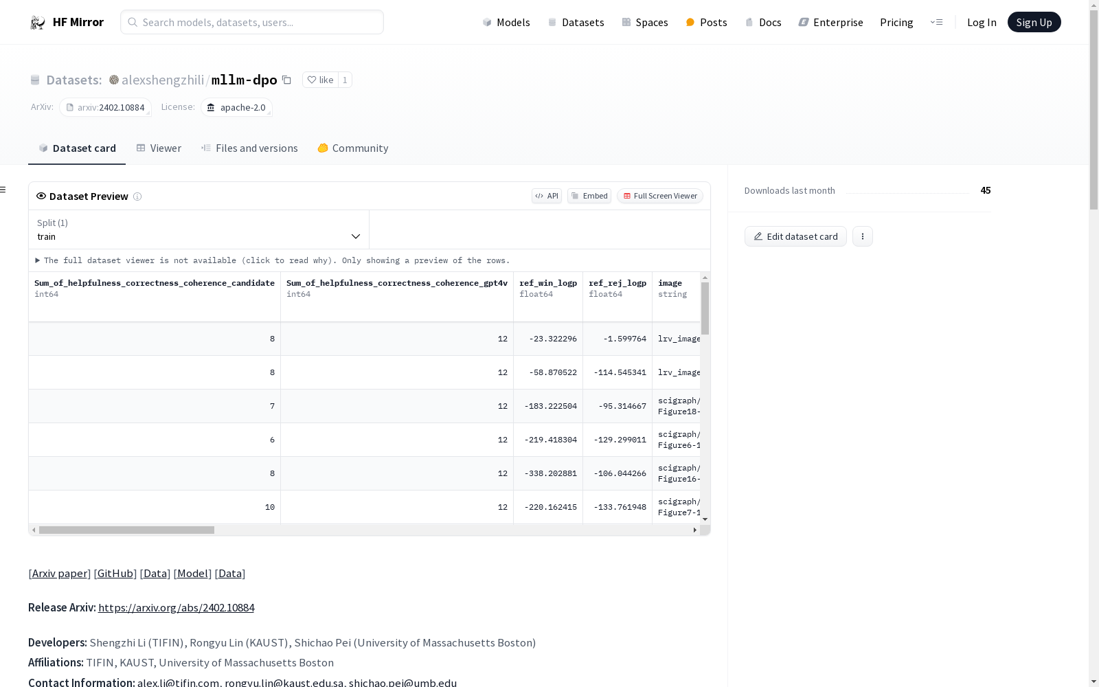Click Dataset Preview info icon
The image size is (1099, 687).
(137, 196)
